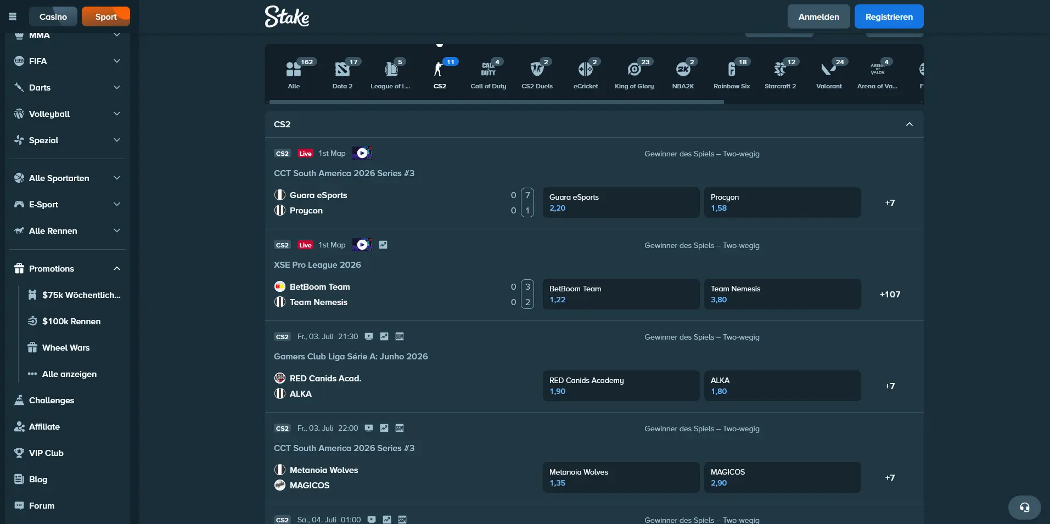This screenshot has width=1050, height=524.
Task: Open Alle anzeigen under Promotions
Action: pyautogui.click(x=69, y=374)
